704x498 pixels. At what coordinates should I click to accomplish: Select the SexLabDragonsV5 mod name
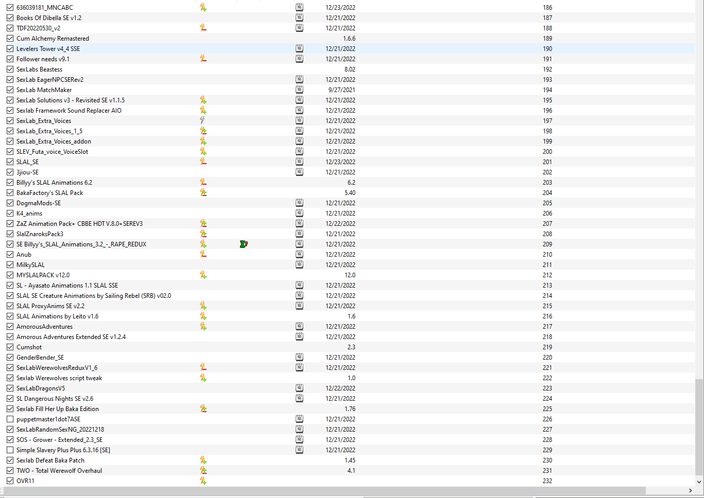[x=41, y=388]
